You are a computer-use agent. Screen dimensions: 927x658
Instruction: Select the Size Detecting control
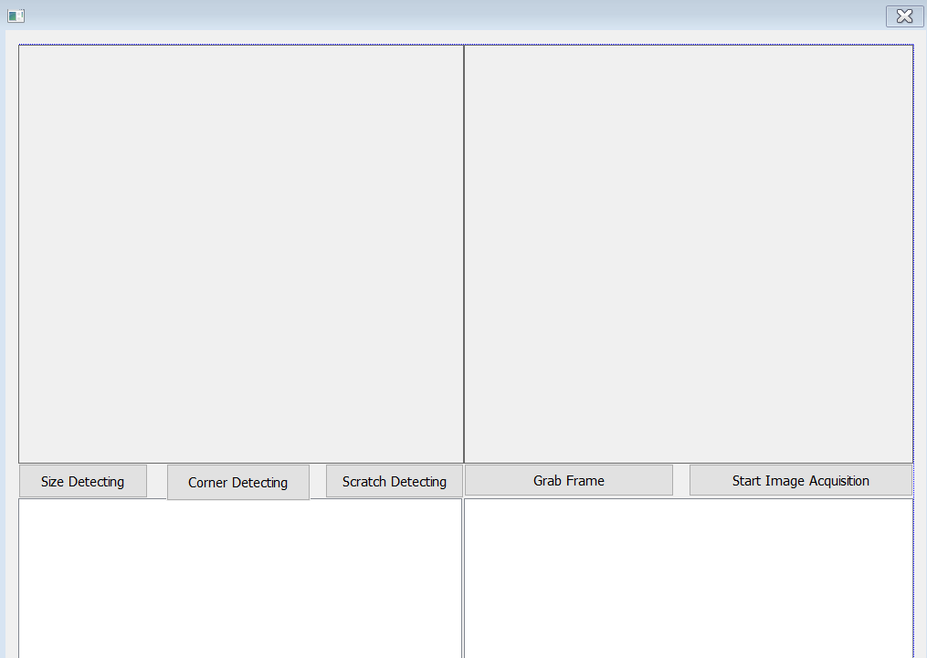pyautogui.click(x=82, y=480)
